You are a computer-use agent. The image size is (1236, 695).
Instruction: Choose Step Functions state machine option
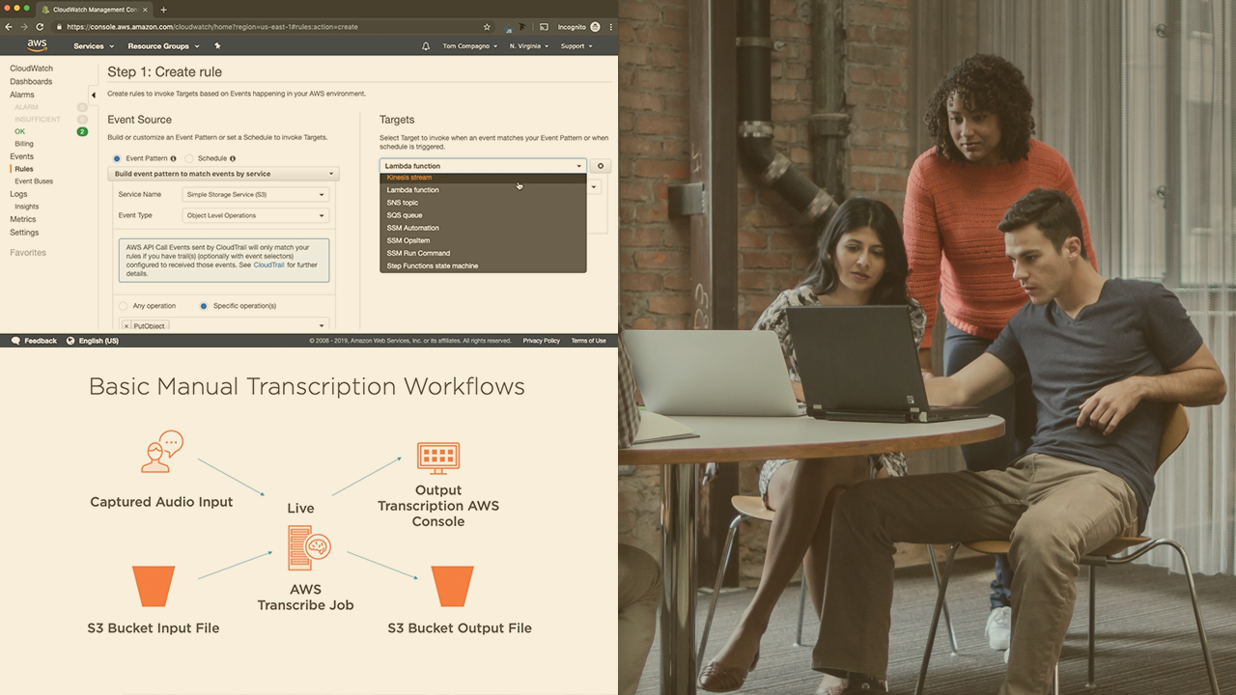483,265
